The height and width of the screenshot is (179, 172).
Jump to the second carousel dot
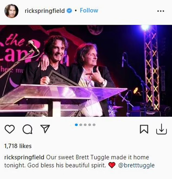(81, 125)
